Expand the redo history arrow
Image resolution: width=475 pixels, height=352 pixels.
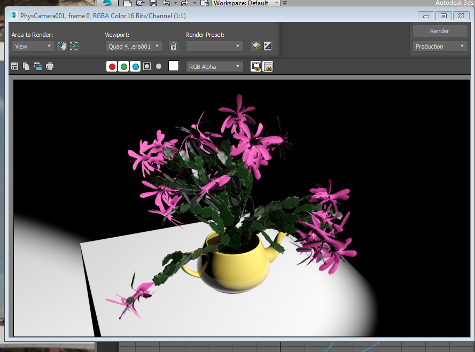tap(194, 3)
